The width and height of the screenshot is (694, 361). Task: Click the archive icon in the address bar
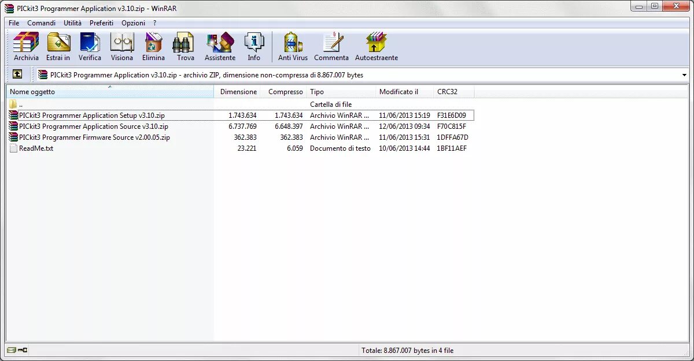(x=43, y=75)
